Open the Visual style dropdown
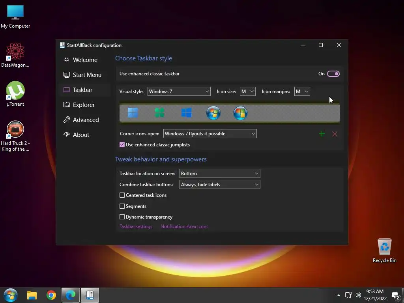404x303 pixels. 179,91
